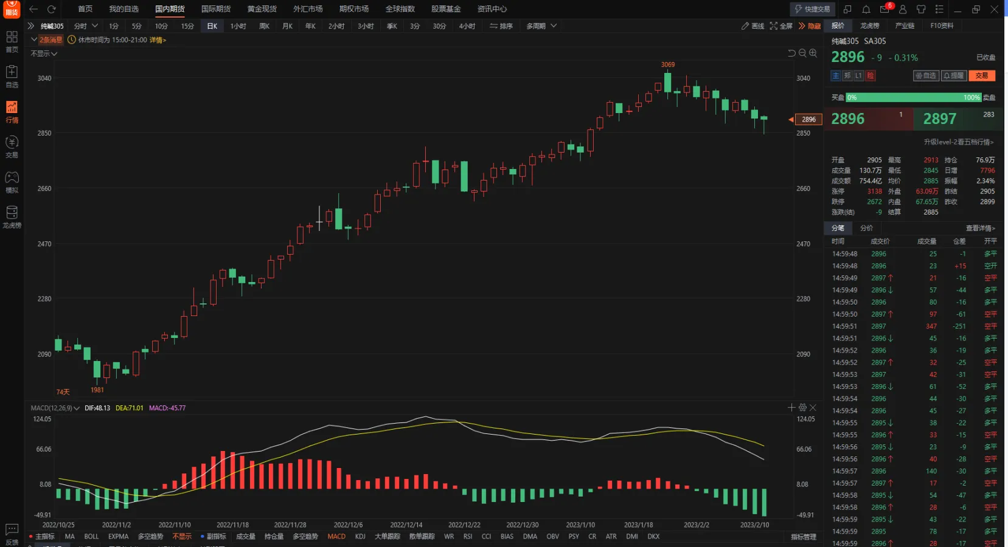Viewport: 1008px width, 547px height.
Task: Open the skin theme shirt icon
Action: tap(921, 9)
